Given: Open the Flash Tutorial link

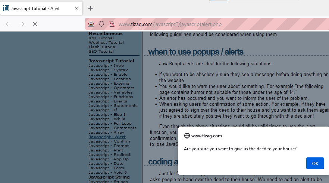Looking at the screenshot, I should tap(102, 47).
